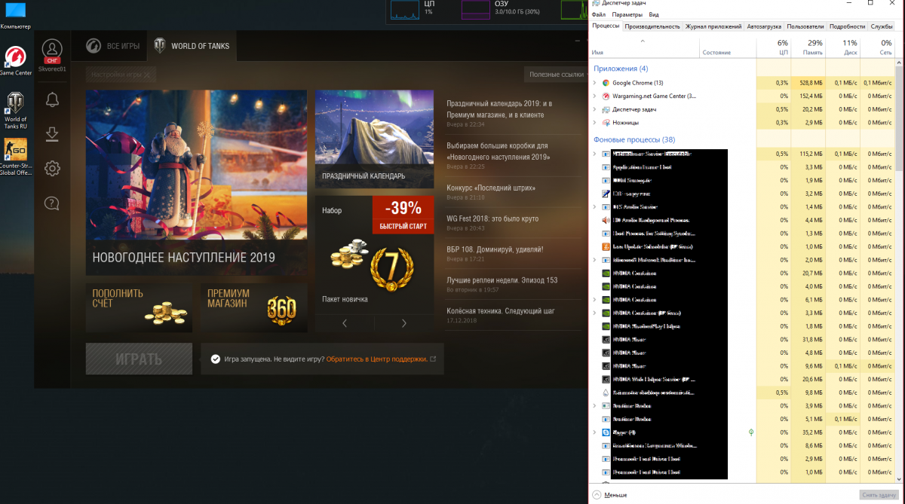Open the notifications bell in Game Center
This screenshot has width=905, height=504.
(x=52, y=99)
